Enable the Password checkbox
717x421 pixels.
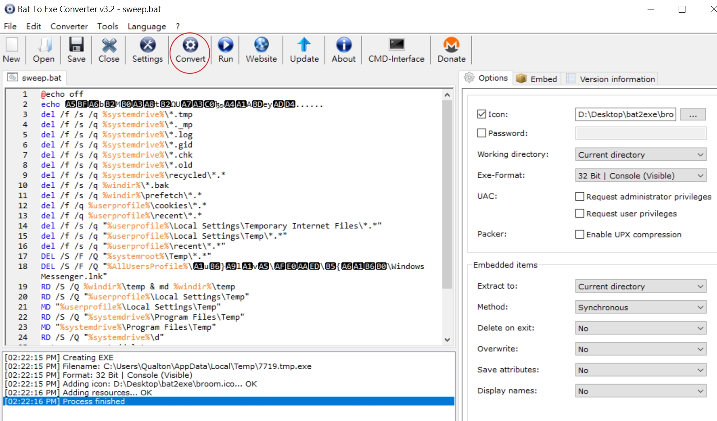coord(482,133)
